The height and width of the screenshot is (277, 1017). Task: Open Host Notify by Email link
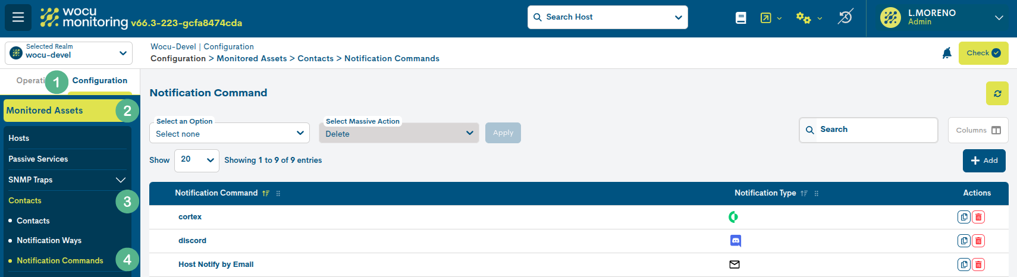[216, 265]
